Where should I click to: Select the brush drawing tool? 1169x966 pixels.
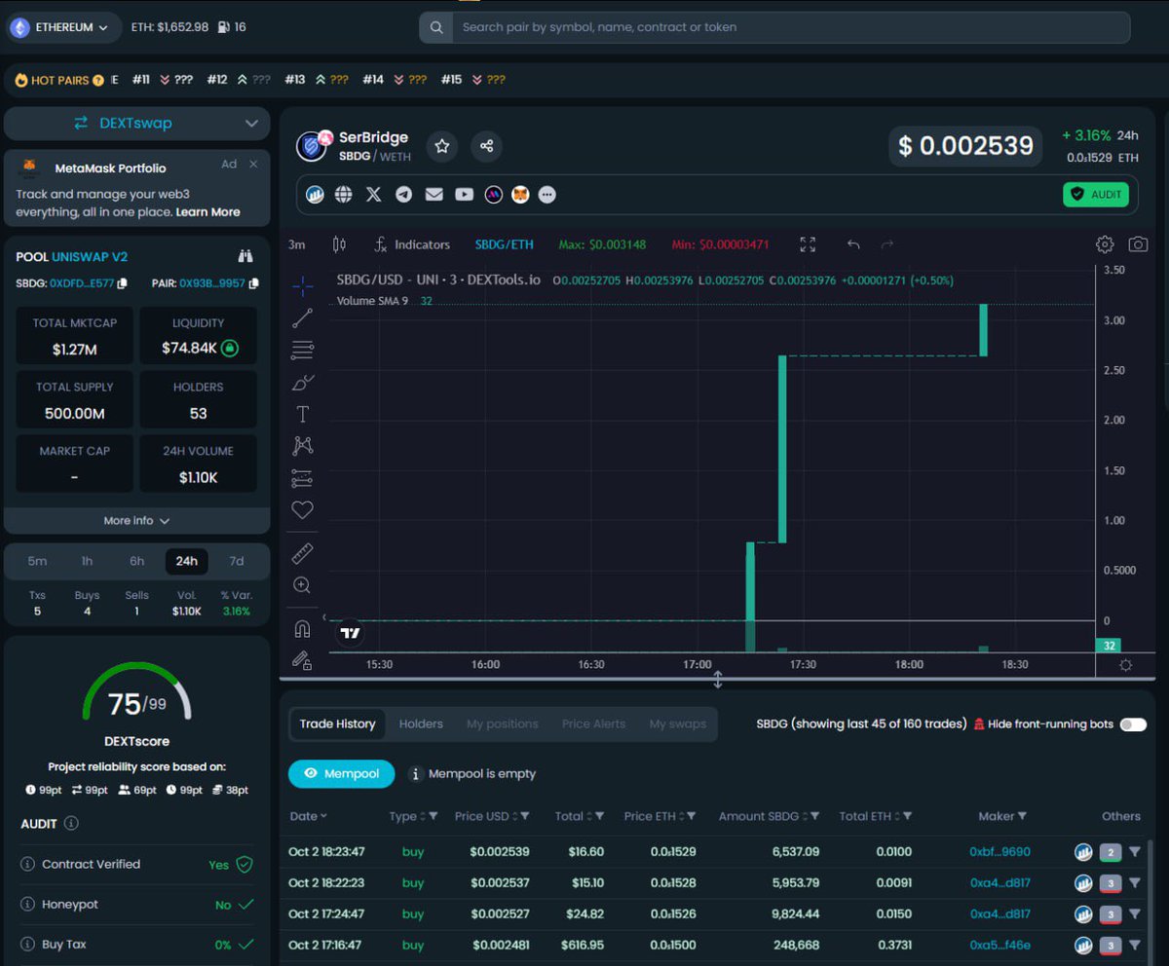click(x=303, y=382)
